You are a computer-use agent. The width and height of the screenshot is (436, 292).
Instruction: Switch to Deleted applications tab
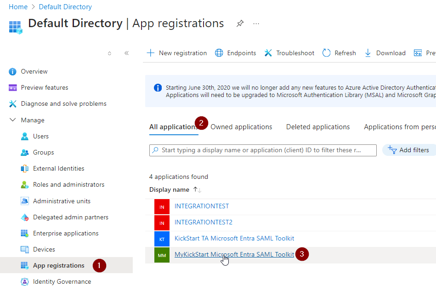pyautogui.click(x=318, y=127)
